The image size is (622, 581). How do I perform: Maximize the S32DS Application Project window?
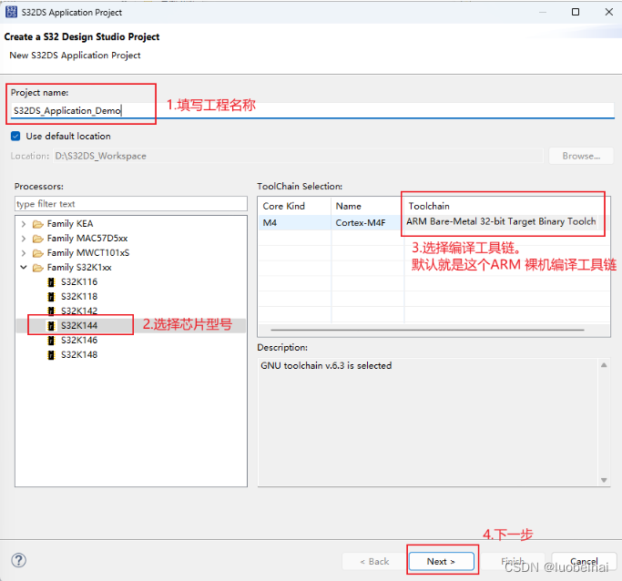576,12
